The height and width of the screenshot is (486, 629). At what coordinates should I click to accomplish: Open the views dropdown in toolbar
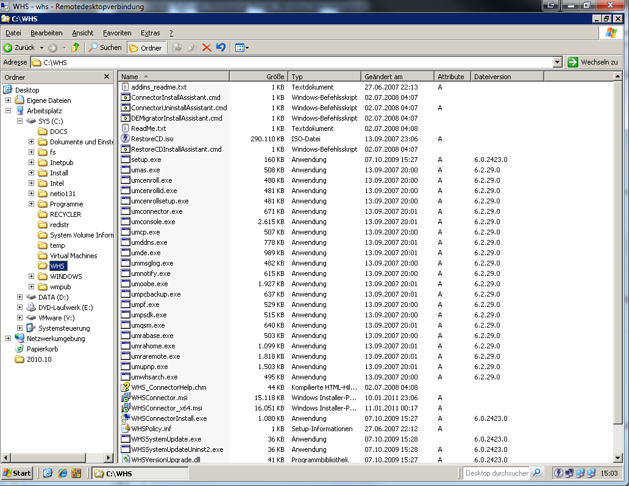click(242, 48)
